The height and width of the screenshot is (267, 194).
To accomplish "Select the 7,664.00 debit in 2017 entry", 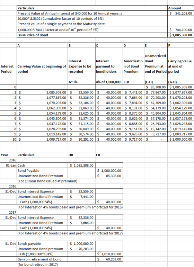I will click(x=82, y=223).
